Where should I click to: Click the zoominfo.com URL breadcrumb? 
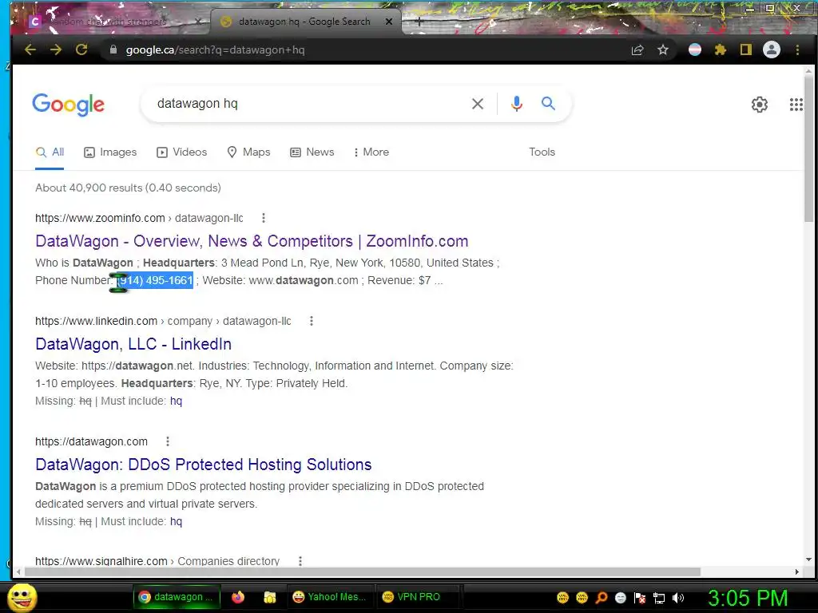point(139,218)
